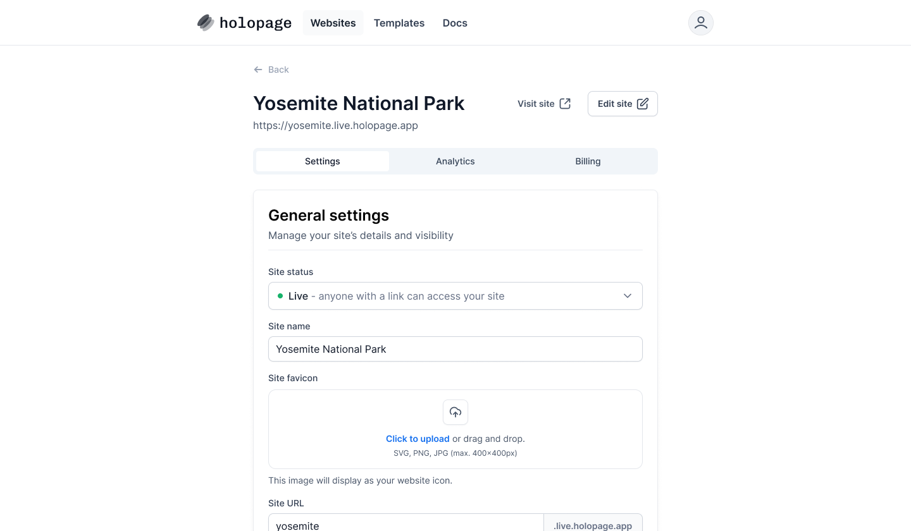This screenshot has height=531, width=911.
Task: Click the Click to upload link
Action: point(418,439)
